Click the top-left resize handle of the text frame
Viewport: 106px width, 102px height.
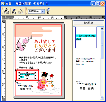pyautogui.click(x=19, y=73)
